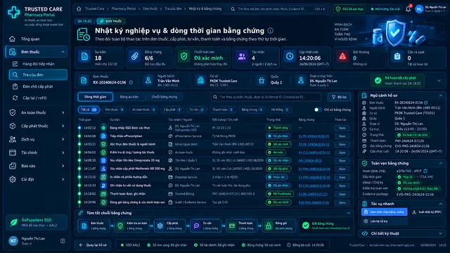Viewport: 450px width, 253px height.
Task: Switch to the Chuỗi bằng chứng tab
Action: (x=164, y=97)
